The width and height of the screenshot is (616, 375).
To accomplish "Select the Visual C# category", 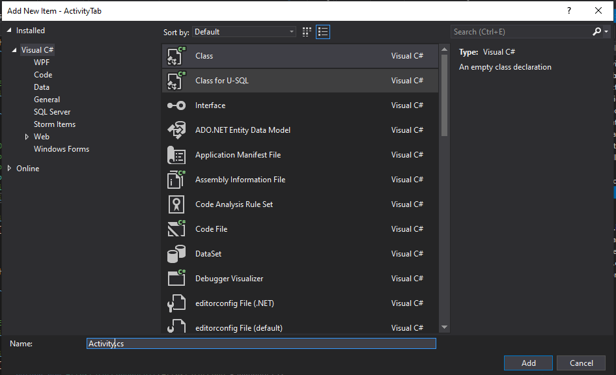I will (37, 50).
